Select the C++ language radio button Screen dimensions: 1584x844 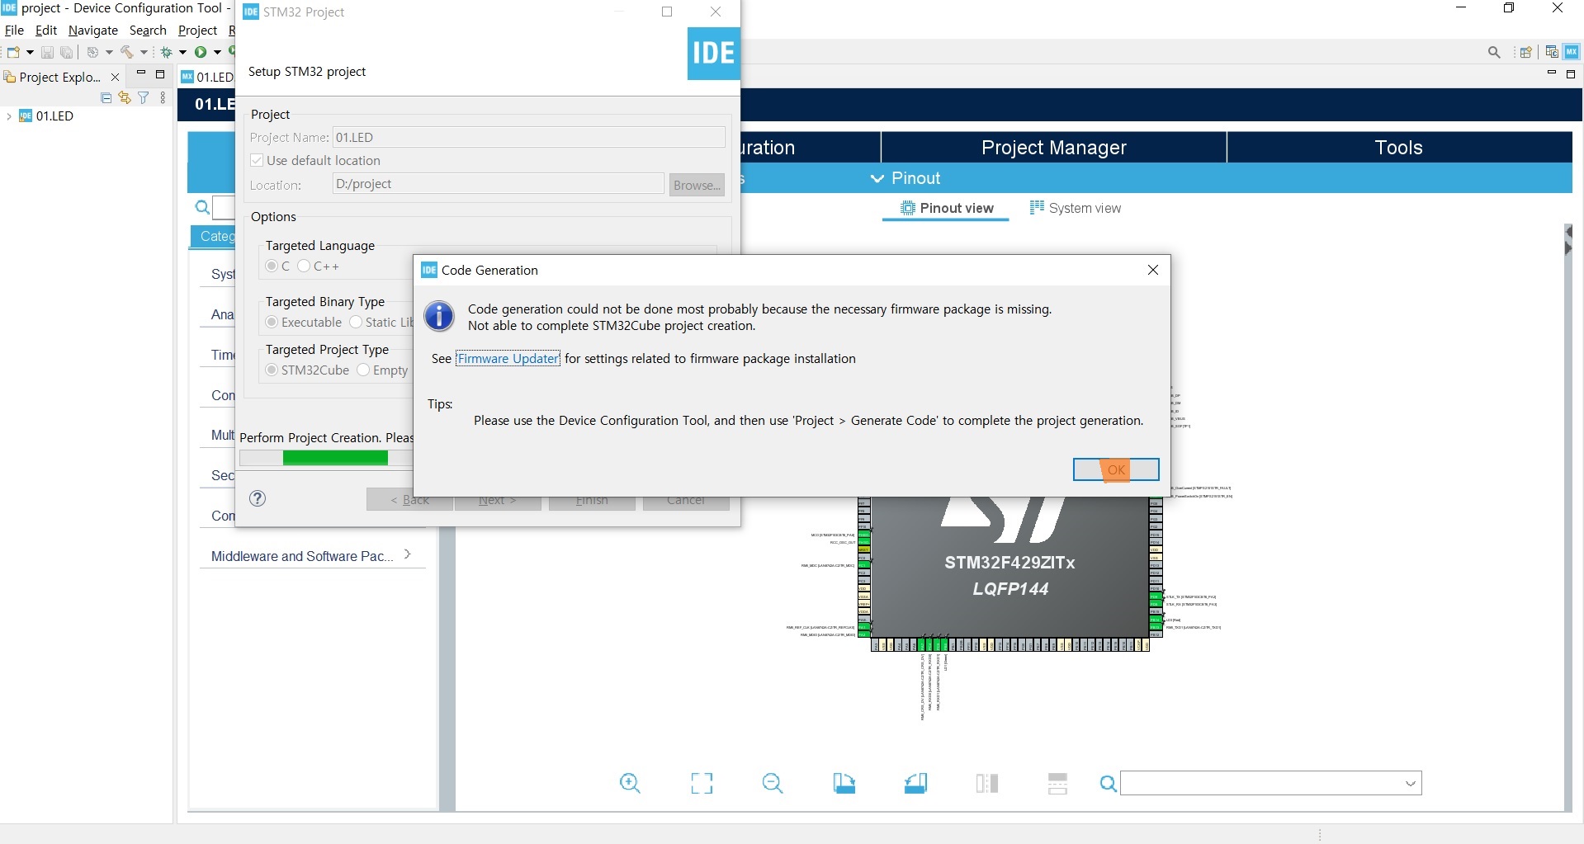[x=304, y=266]
